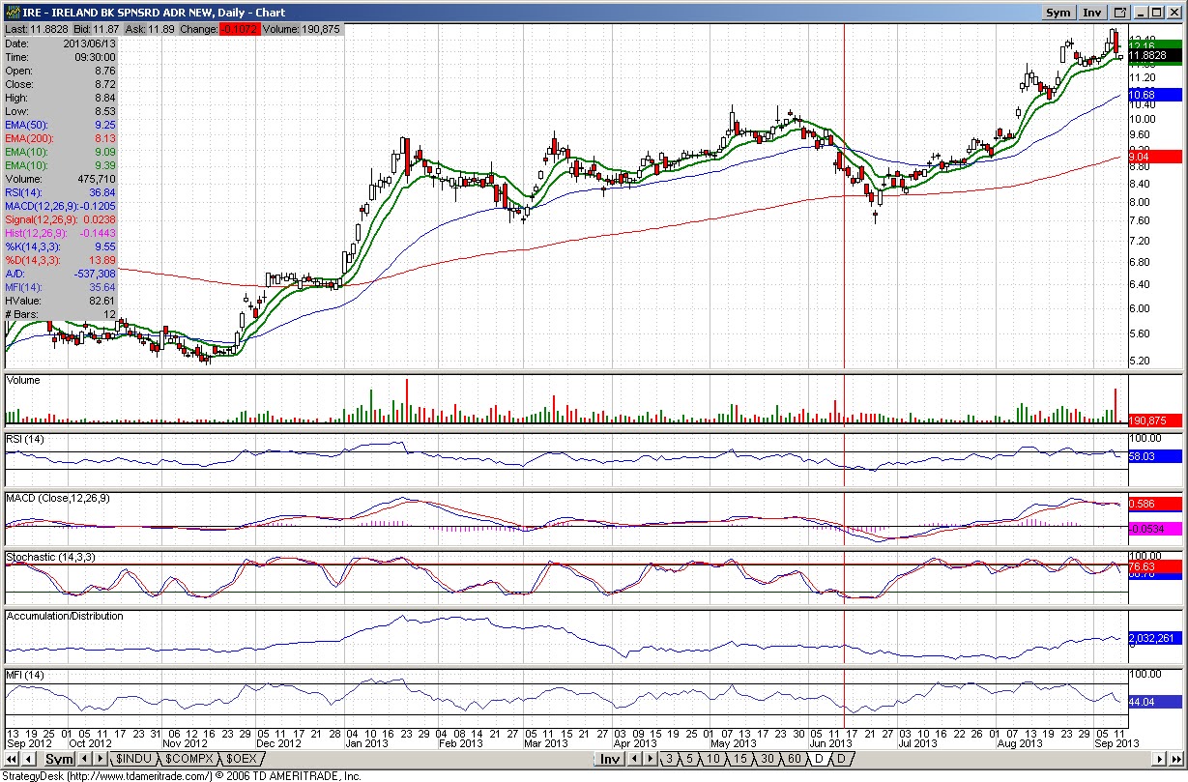This screenshot has height=782, width=1188.
Task: Click the HValue 82.61 row in data box
Action: [x=61, y=301]
